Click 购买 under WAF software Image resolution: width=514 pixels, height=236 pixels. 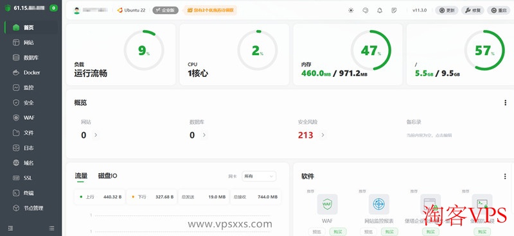click(338, 232)
